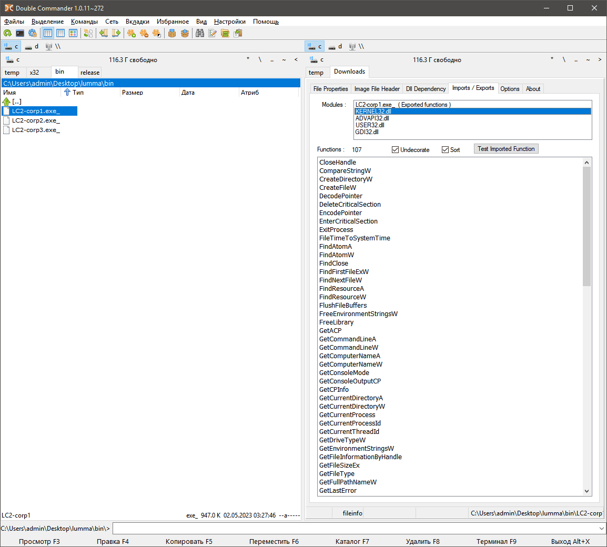Toggle the Undecorate checkbox

(396, 150)
